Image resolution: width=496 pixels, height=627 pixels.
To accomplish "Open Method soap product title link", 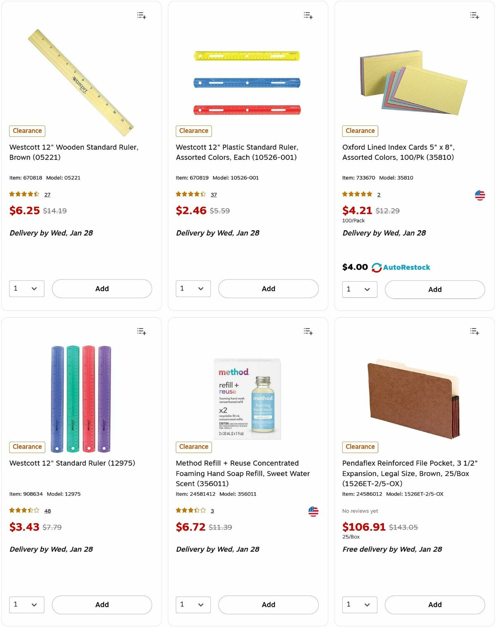I will coord(243,474).
